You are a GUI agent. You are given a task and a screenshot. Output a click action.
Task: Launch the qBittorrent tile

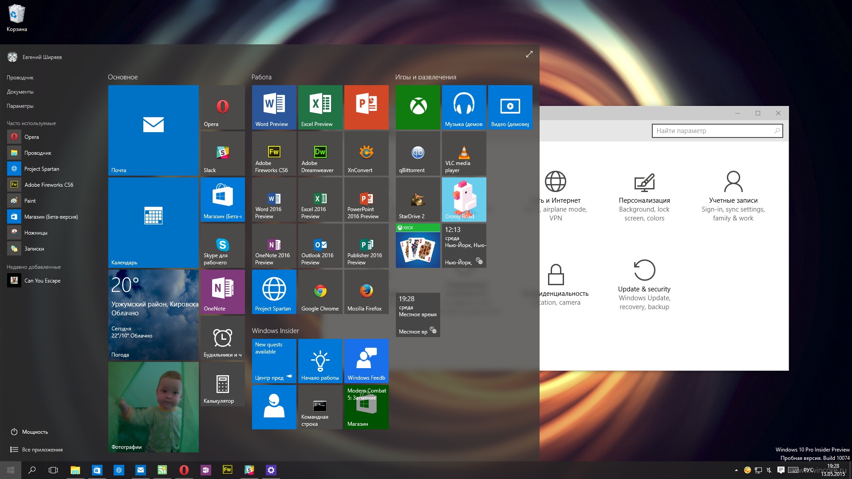418,153
